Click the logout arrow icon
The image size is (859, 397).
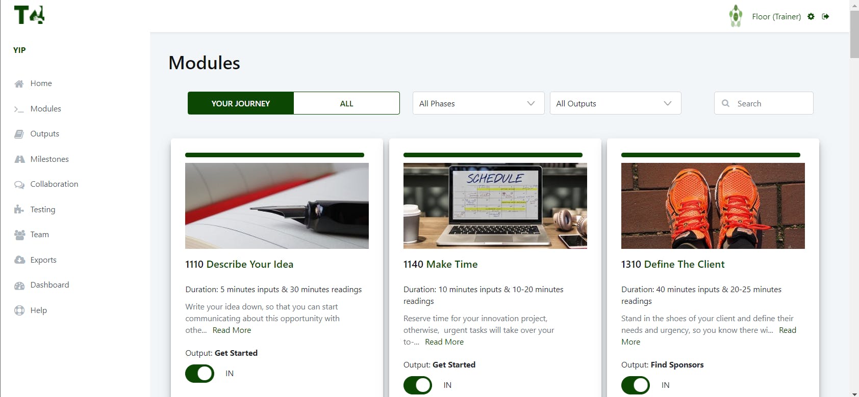[825, 16]
